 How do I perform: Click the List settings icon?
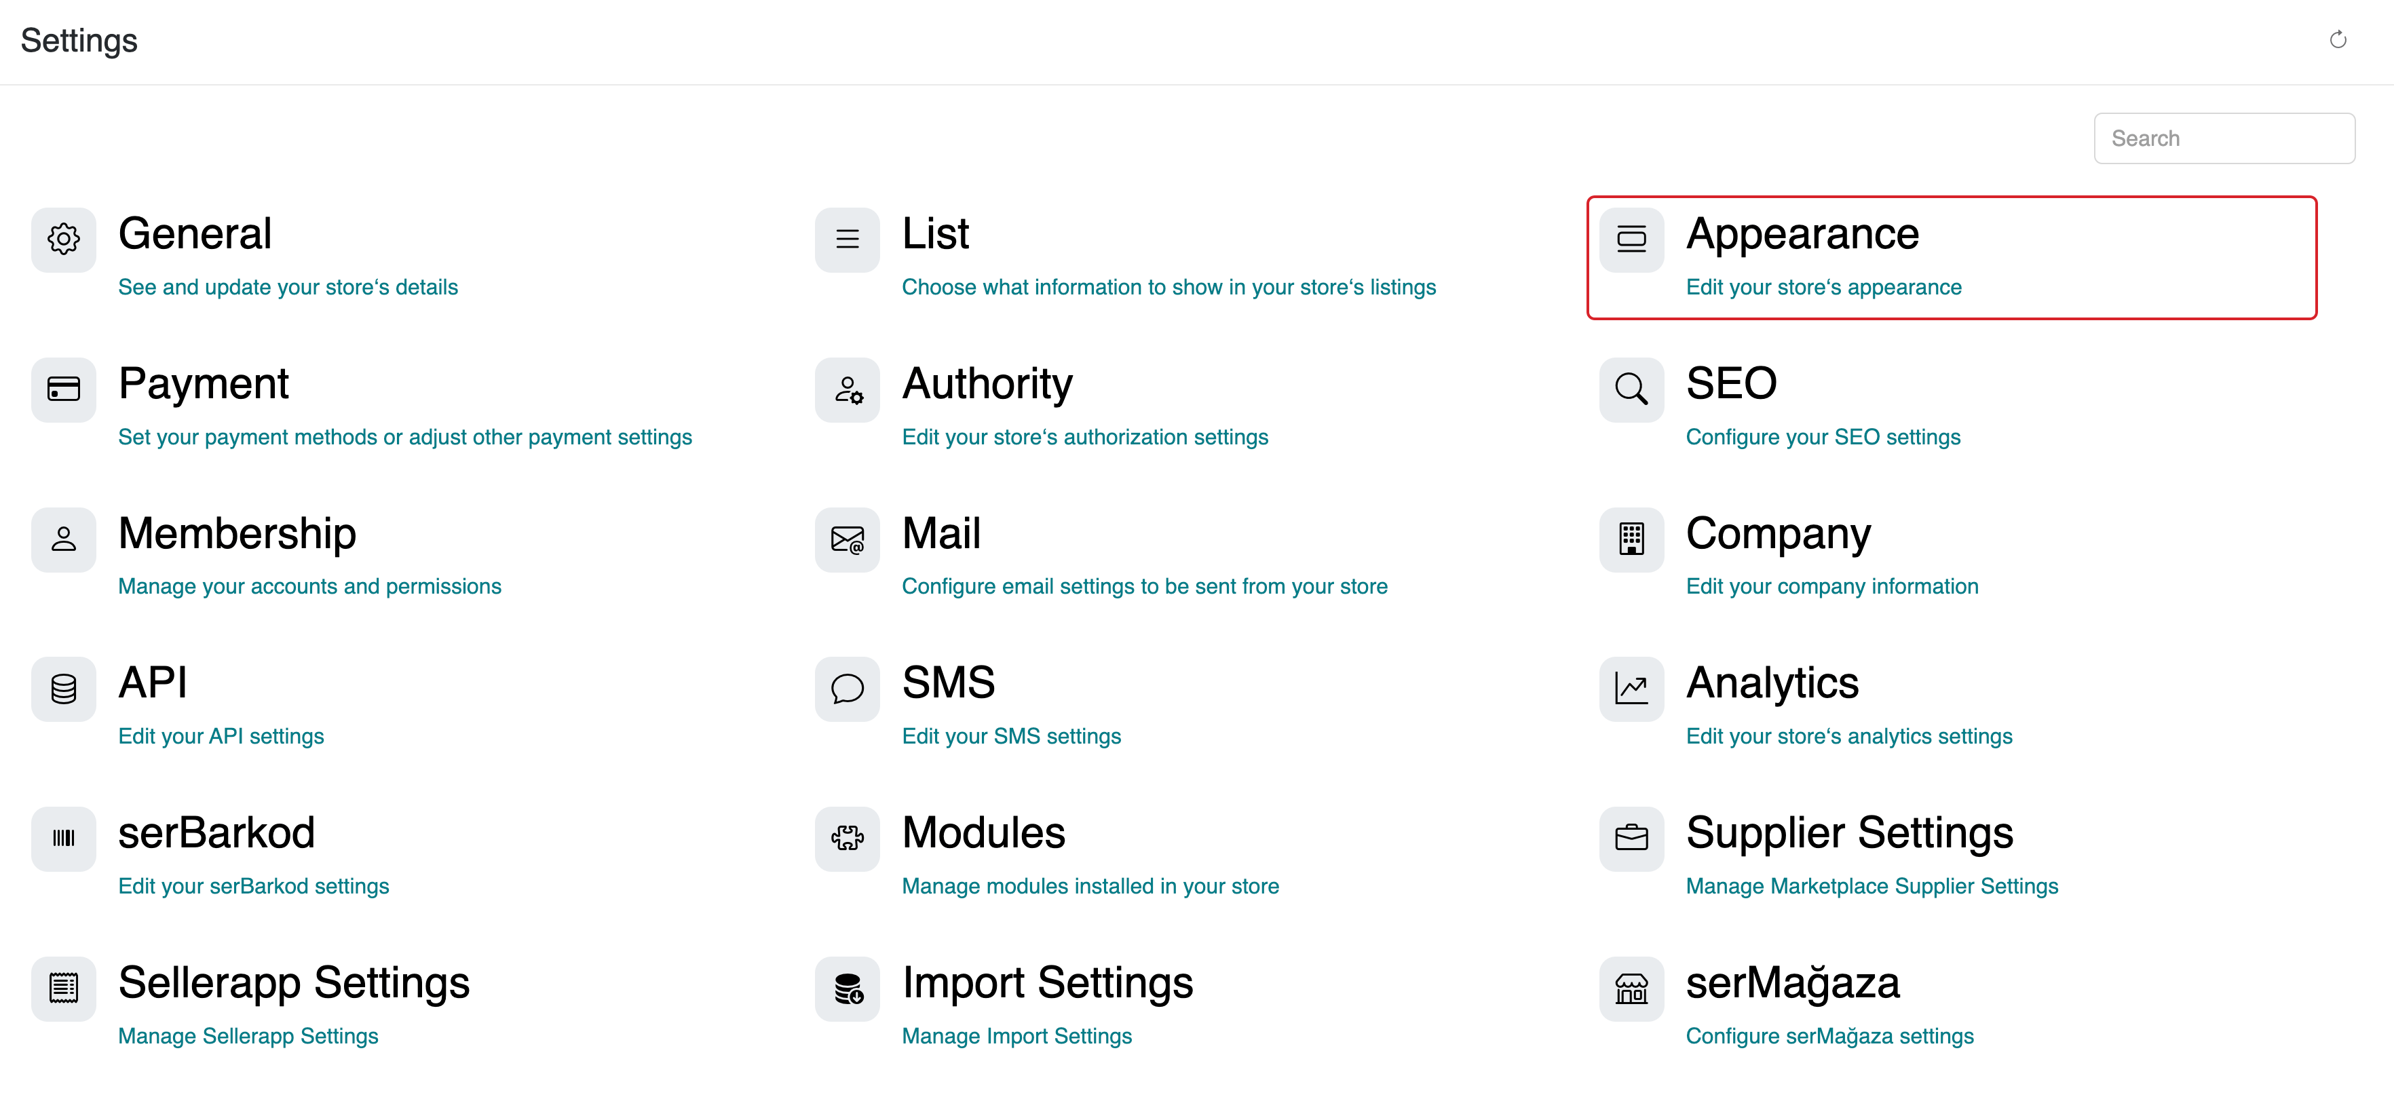pos(847,239)
